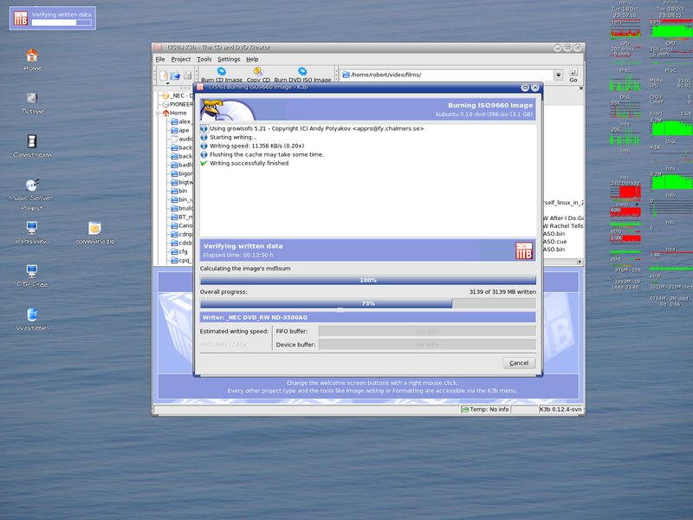Click the Device buffer no info bar
693x520 pixels.
click(x=427, y=344)
